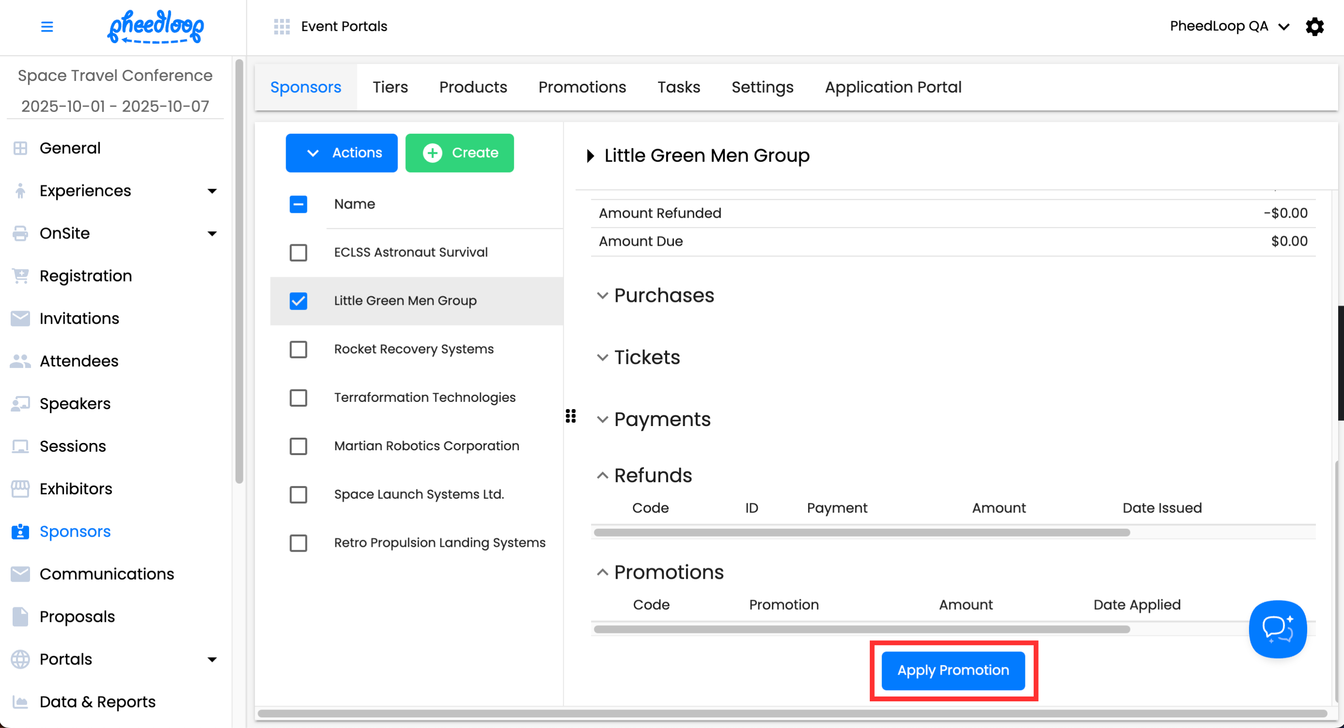Check the Rocket Recovery Systems checkbox
The image size is (1344, 728).
coord(299,349)
